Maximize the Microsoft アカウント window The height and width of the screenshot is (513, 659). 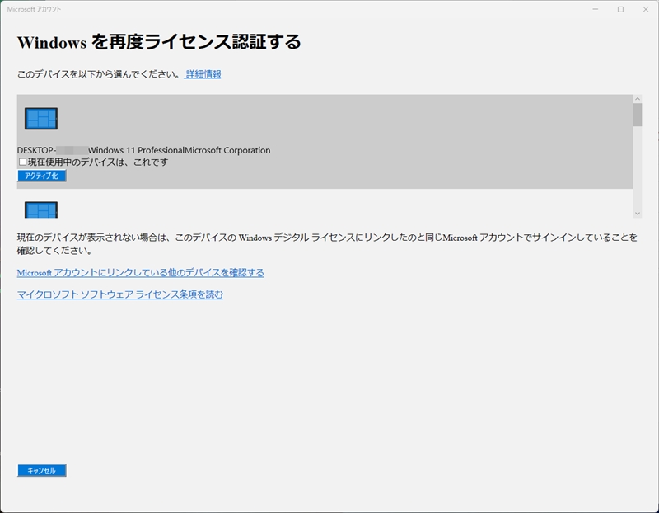click(620, 9)
